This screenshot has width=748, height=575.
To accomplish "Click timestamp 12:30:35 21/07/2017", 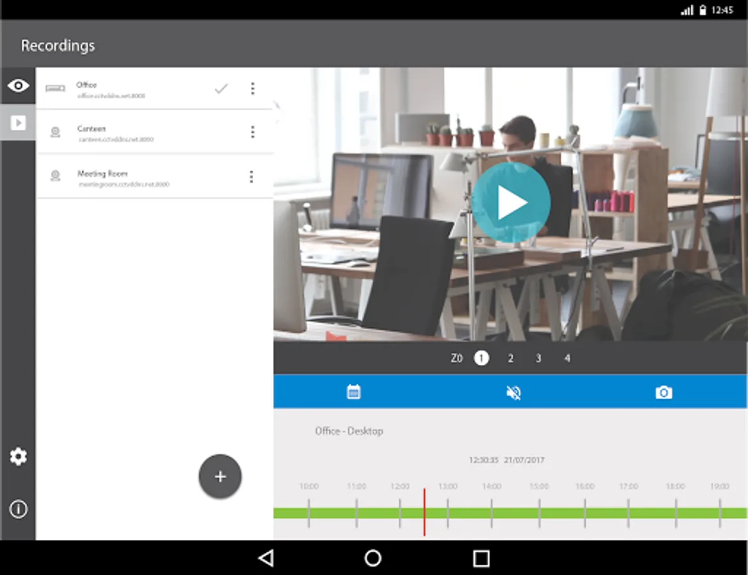I will (506, 460).
